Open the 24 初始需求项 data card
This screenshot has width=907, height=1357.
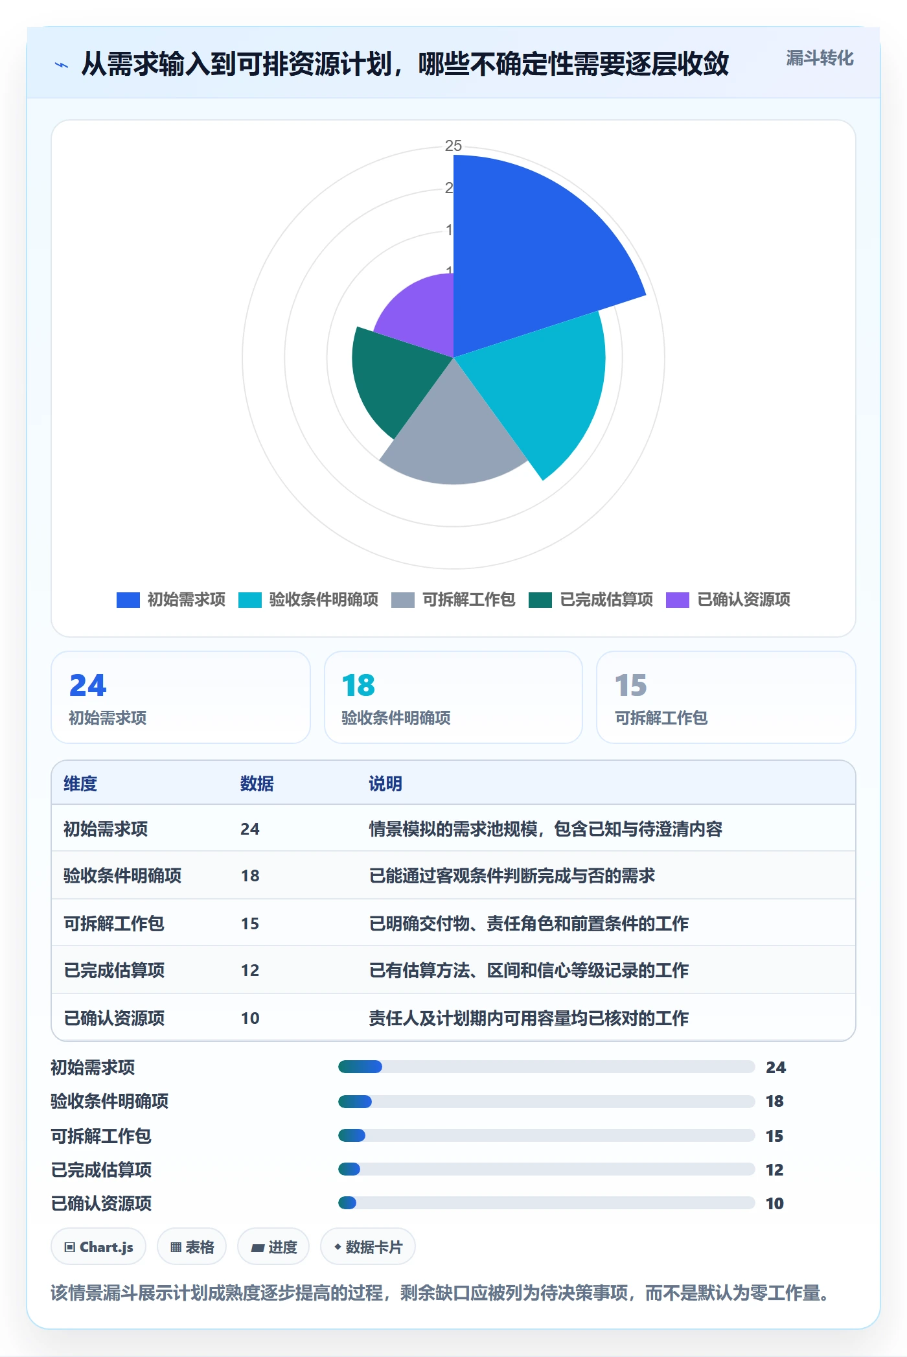[181, 697]
